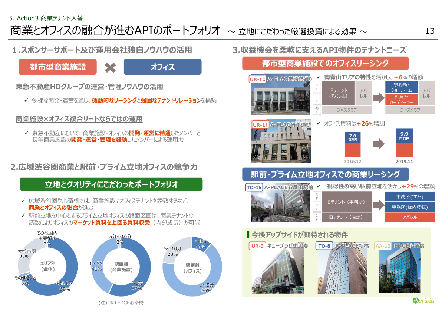Select the green 立地とクオリティにこだわったポートフォリオ banner

111,184
